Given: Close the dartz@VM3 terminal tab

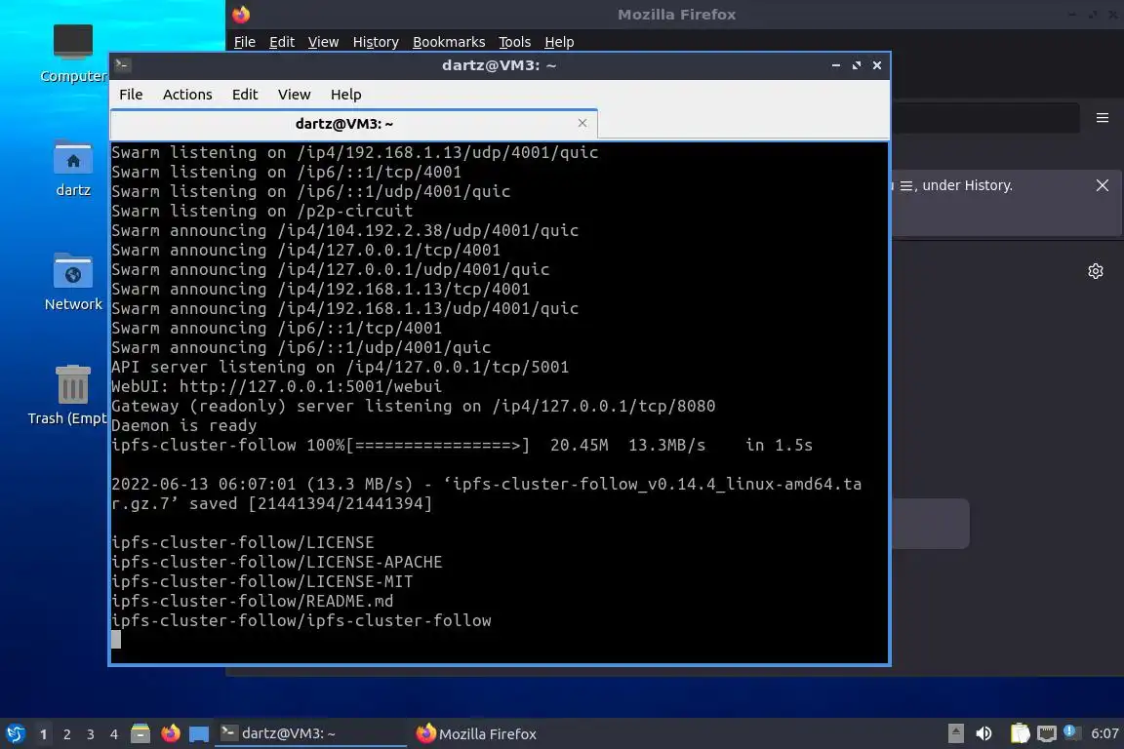Looking at the screenshot, I should tap(582, 123).
